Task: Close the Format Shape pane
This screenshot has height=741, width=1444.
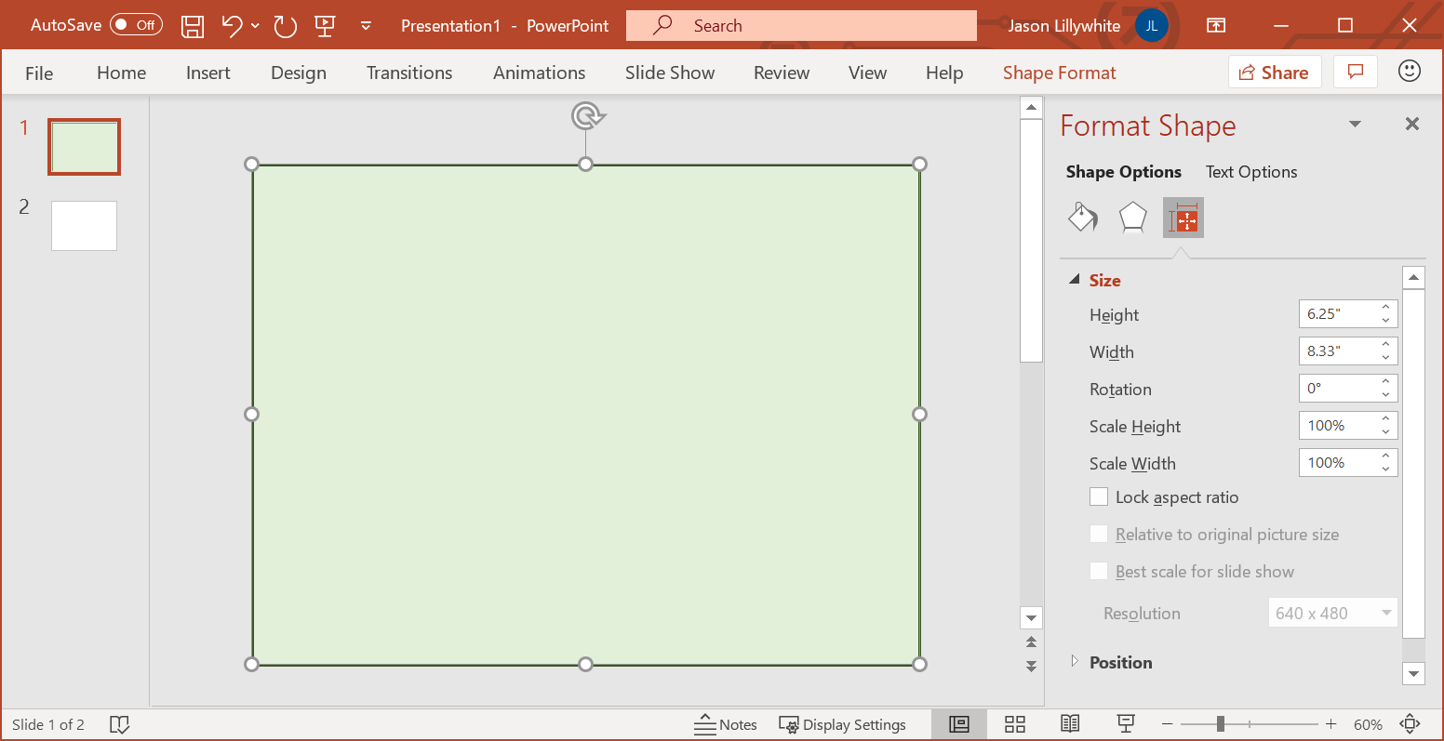Action: pos(1412,124)
